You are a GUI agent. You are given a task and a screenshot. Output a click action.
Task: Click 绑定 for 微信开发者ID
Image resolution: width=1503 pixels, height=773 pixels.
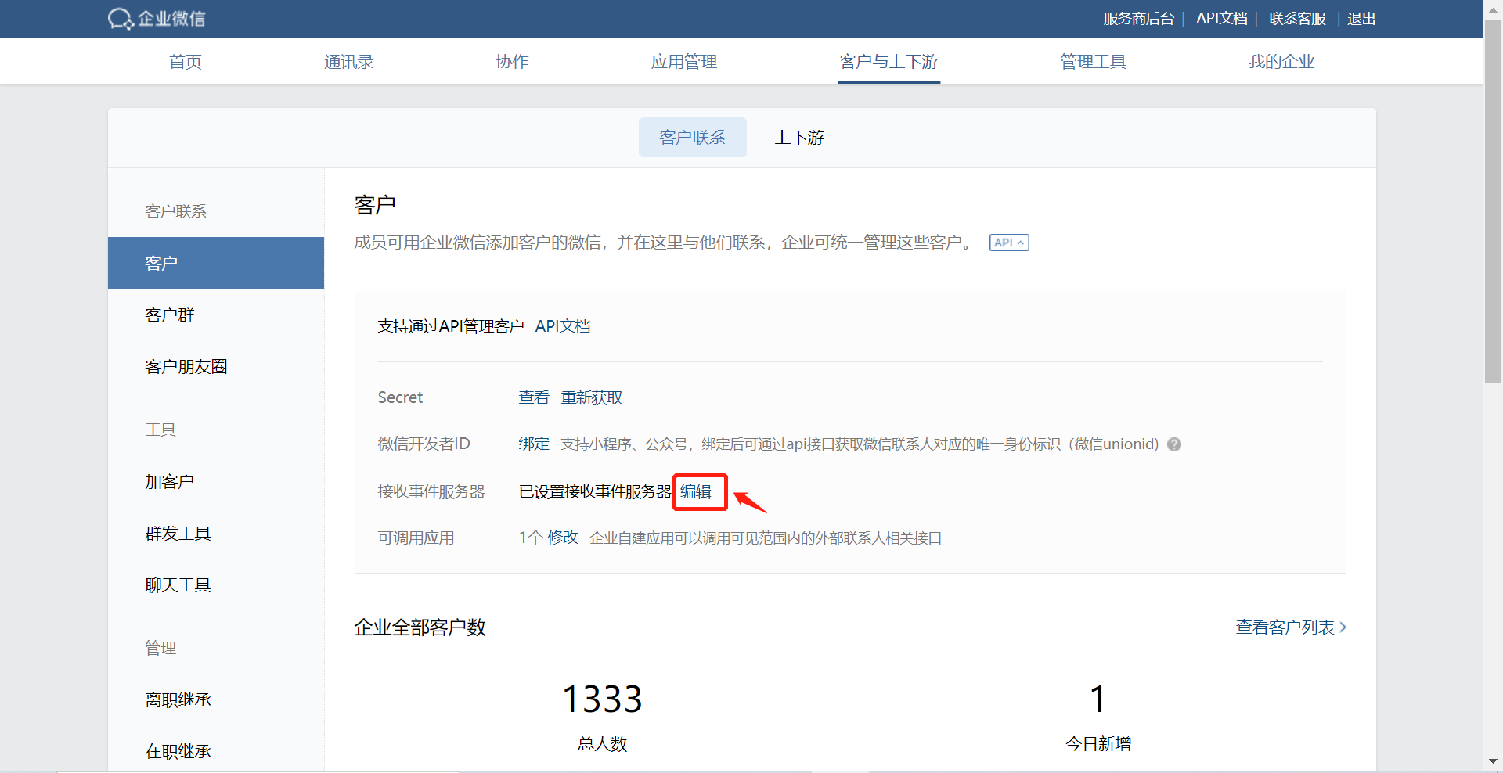[534, 444]
